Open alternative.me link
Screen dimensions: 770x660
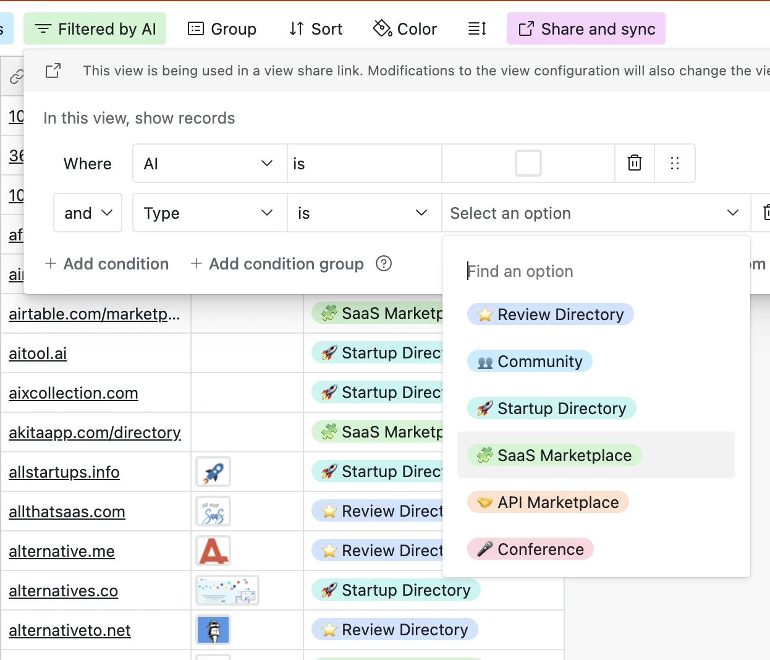coord(62,551)
